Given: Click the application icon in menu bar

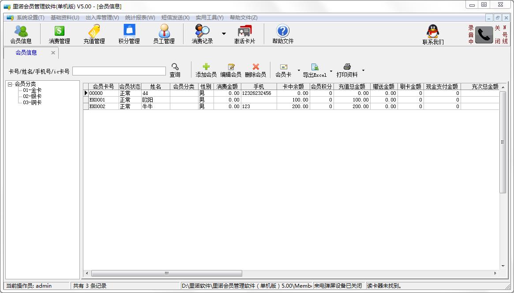Looking at the screenshot, I should pyautogui.click(x=10, y=17).
